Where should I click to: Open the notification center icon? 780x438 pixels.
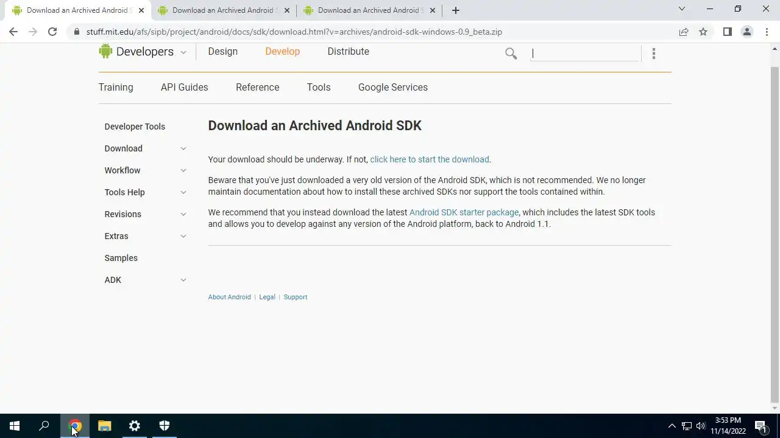(760, 426)
